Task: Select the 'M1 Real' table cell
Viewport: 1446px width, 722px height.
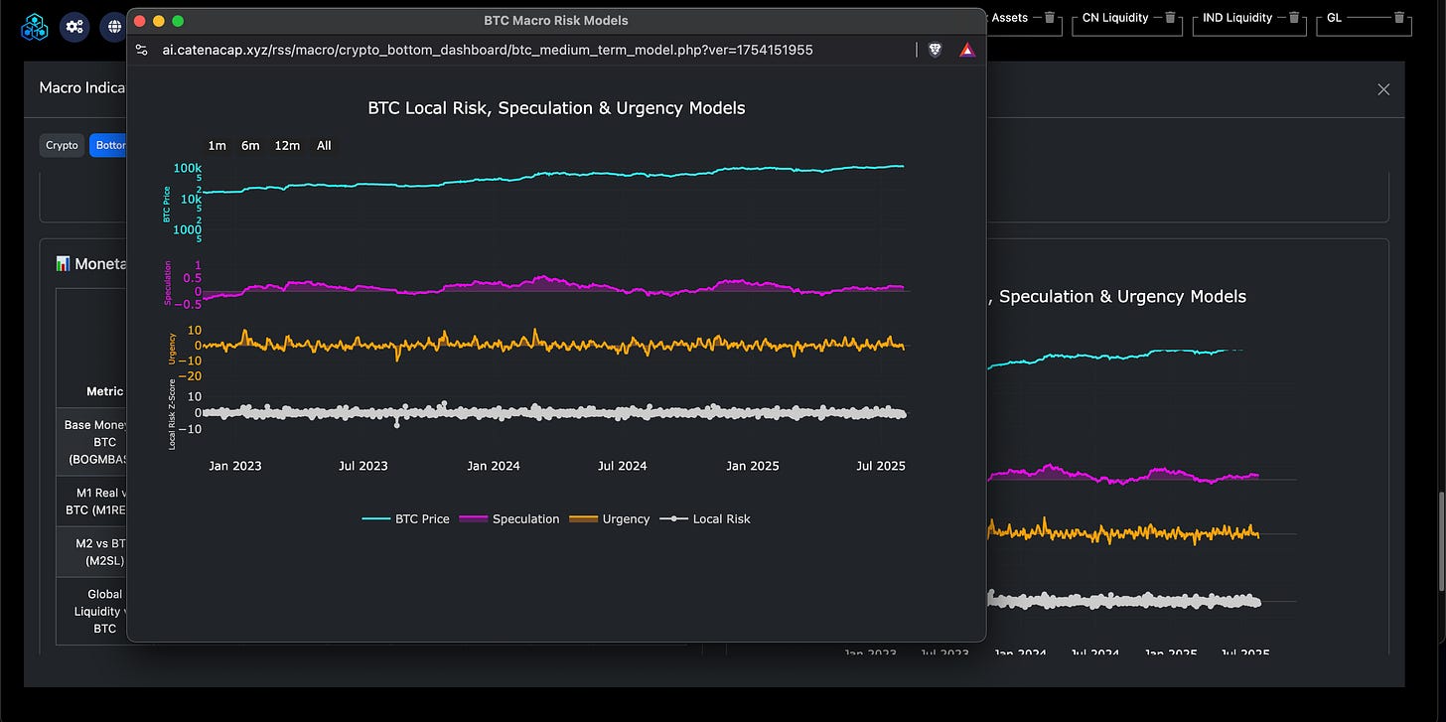Action: 92,502
